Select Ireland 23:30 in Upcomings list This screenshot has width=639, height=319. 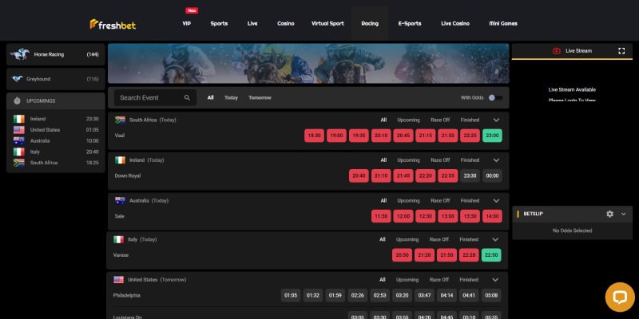[x=54, y=118]
